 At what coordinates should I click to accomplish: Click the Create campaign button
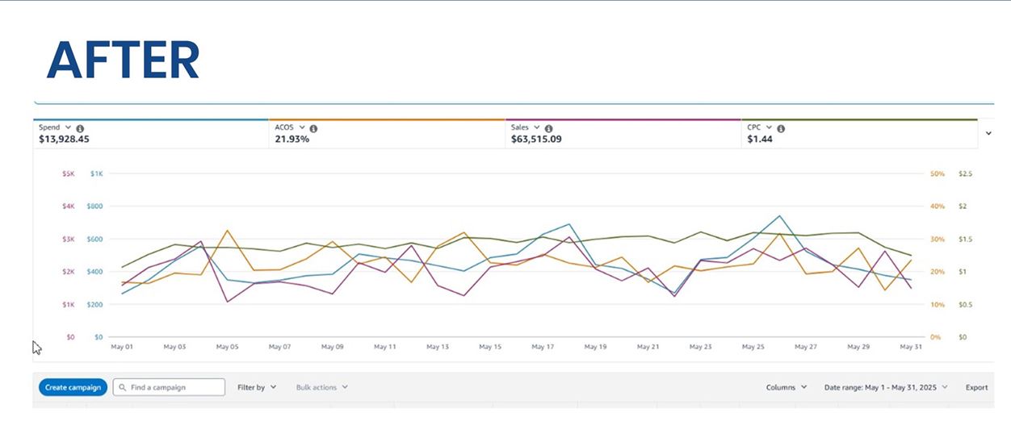(73, 388)
